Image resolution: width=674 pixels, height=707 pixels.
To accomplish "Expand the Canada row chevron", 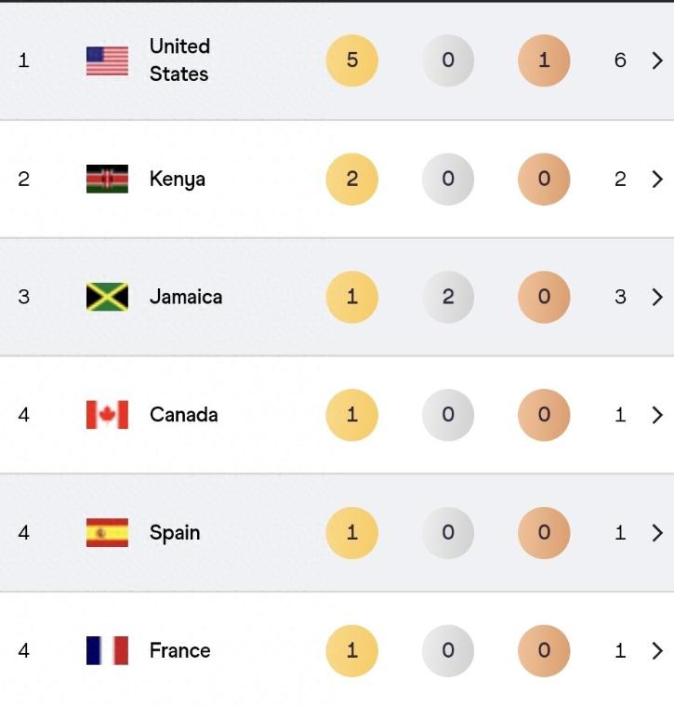I will point(657,415).
